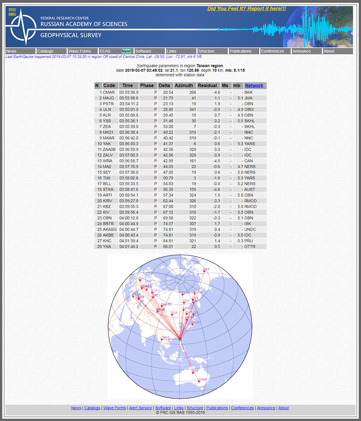This screenshot has height=421, width=361.
Task: Switch language via RUS link
Action: pos(12,9)
